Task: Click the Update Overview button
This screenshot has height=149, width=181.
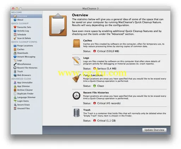Action: [154, 130]
